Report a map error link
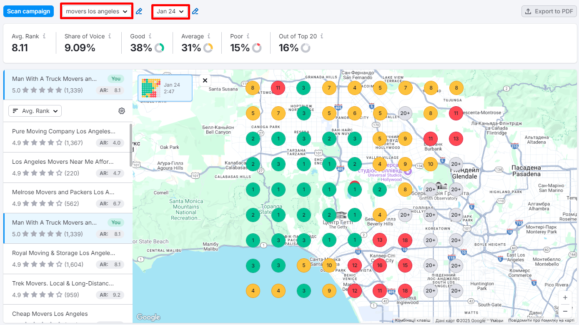This screenshot has width=579, height=325. [x=541, y=320]
